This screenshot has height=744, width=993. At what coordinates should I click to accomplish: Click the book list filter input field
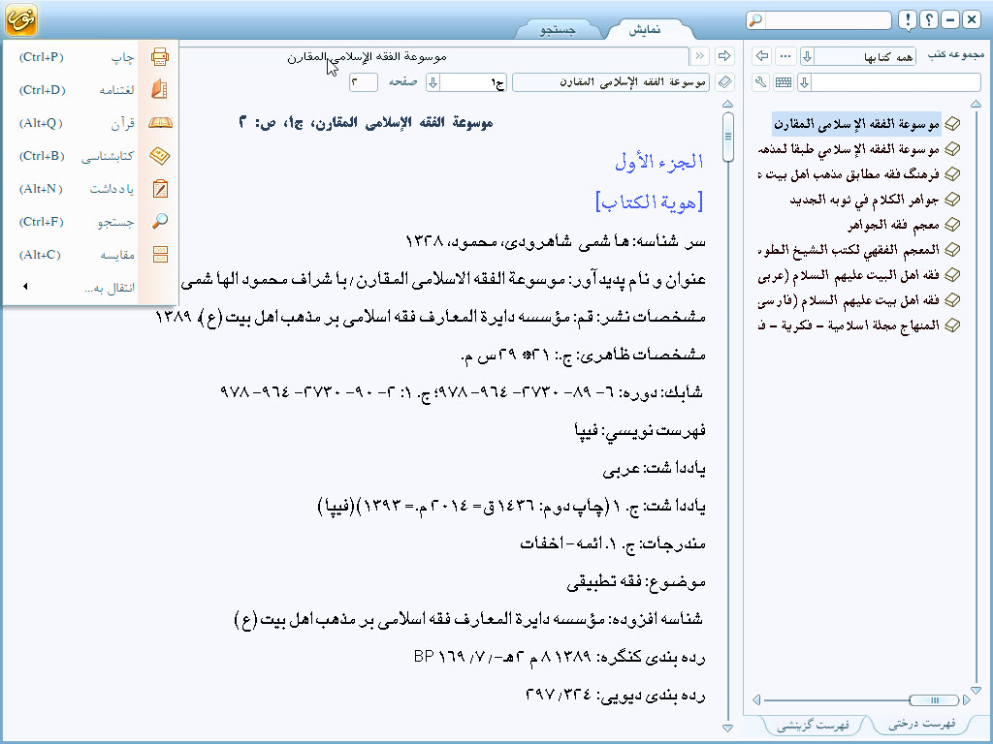pos(896,82)
